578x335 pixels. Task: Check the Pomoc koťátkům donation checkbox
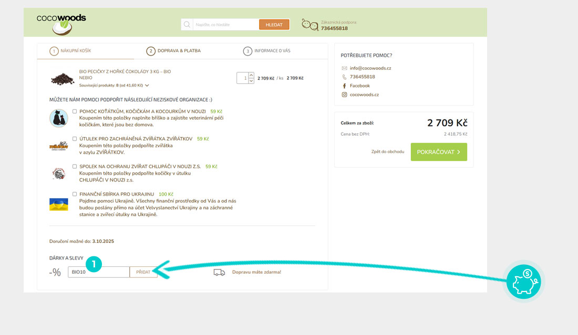[x=75, y=111]
